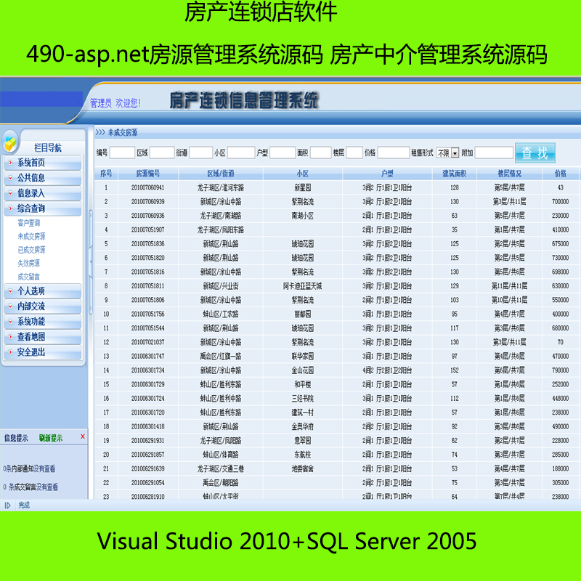Image resolution: width=581 pixels, height=581 pixels.
Task: Select listing number 201007060939
Action: (148, 202)
